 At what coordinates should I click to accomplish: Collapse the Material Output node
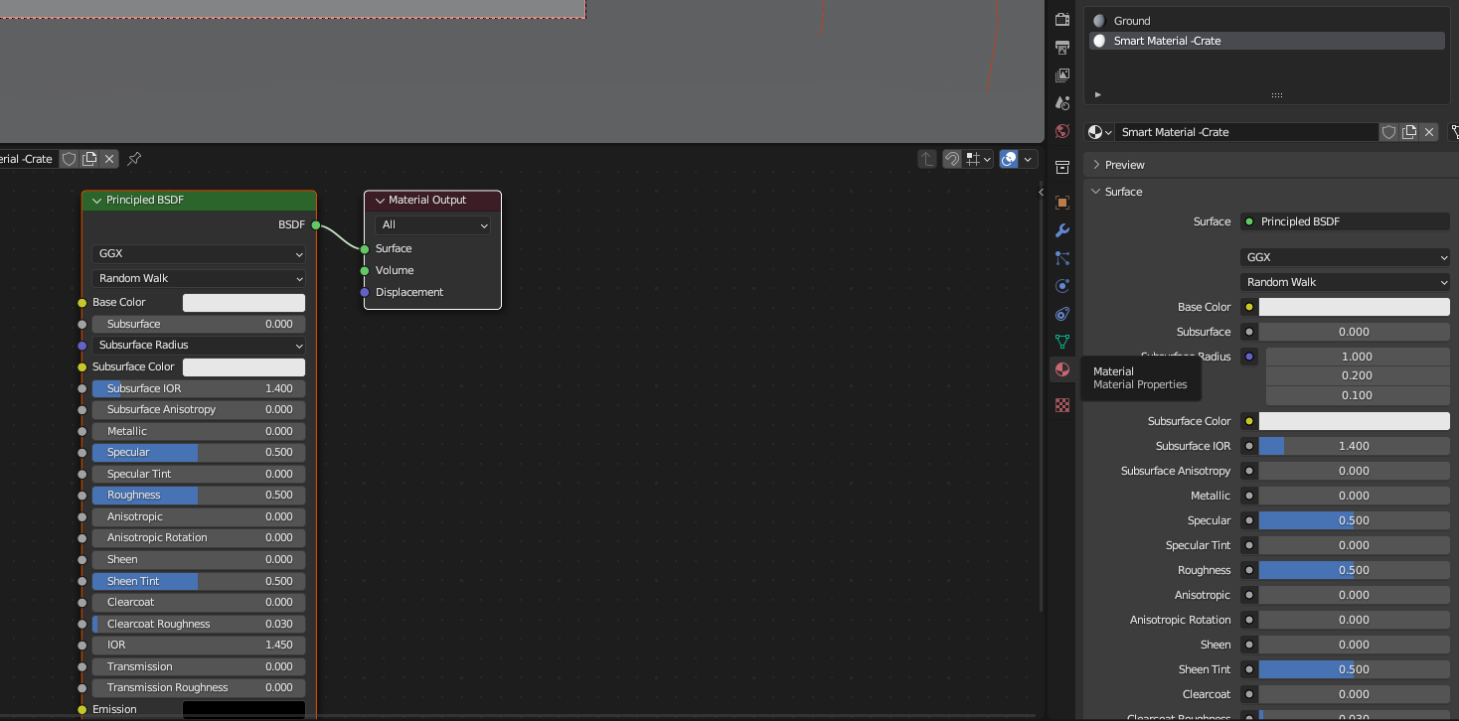[379, 201]
